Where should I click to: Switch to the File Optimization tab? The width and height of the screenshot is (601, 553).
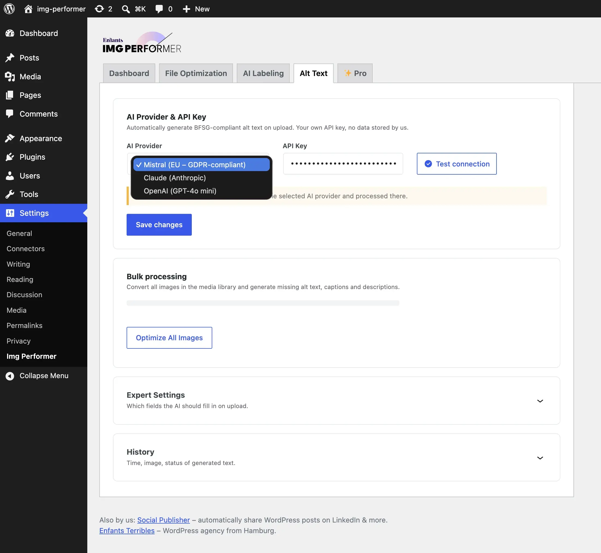coord(196,73)
